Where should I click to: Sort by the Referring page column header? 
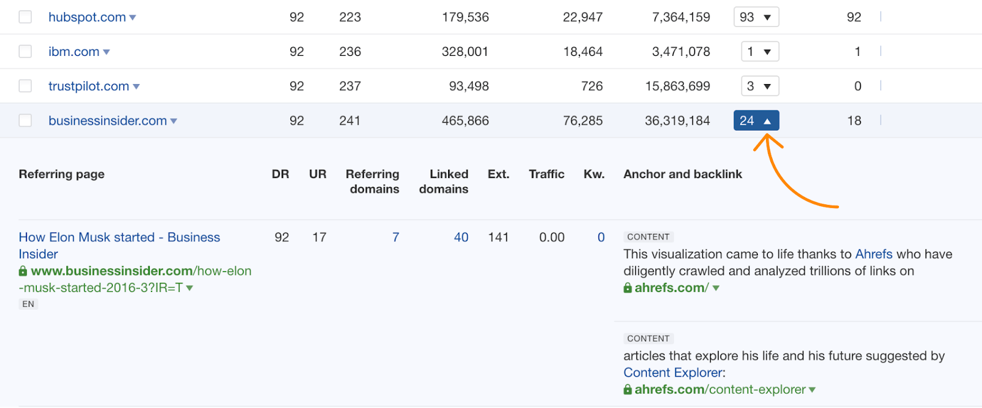pyautogui.click(x=61, y=174)
